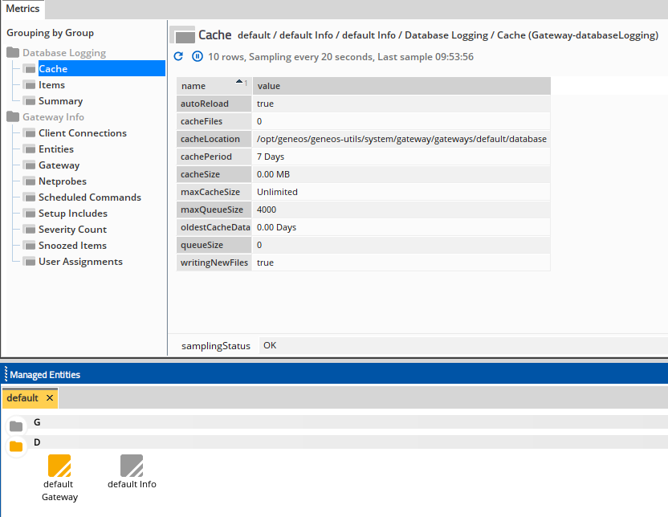Sort by the value column header
668x517 pixels.
pyautogui.click(x=401, y=86)
